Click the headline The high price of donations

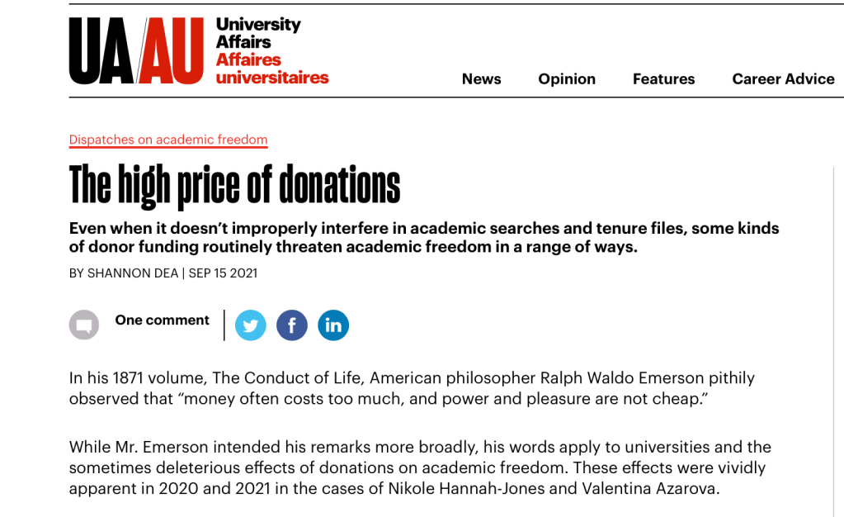click(x=234, y=185)
